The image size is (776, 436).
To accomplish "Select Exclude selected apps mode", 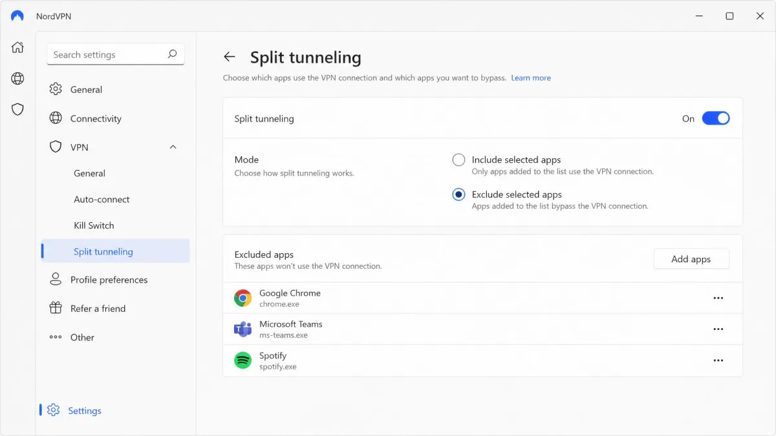I will coord(458,194).
